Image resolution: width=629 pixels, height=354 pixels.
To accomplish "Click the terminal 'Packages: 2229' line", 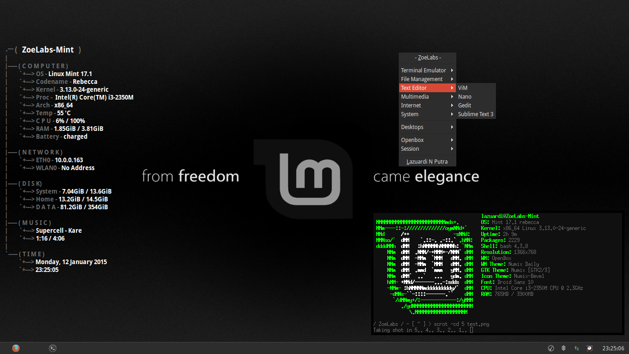I will pyautogui.click(x=500, y=240).
